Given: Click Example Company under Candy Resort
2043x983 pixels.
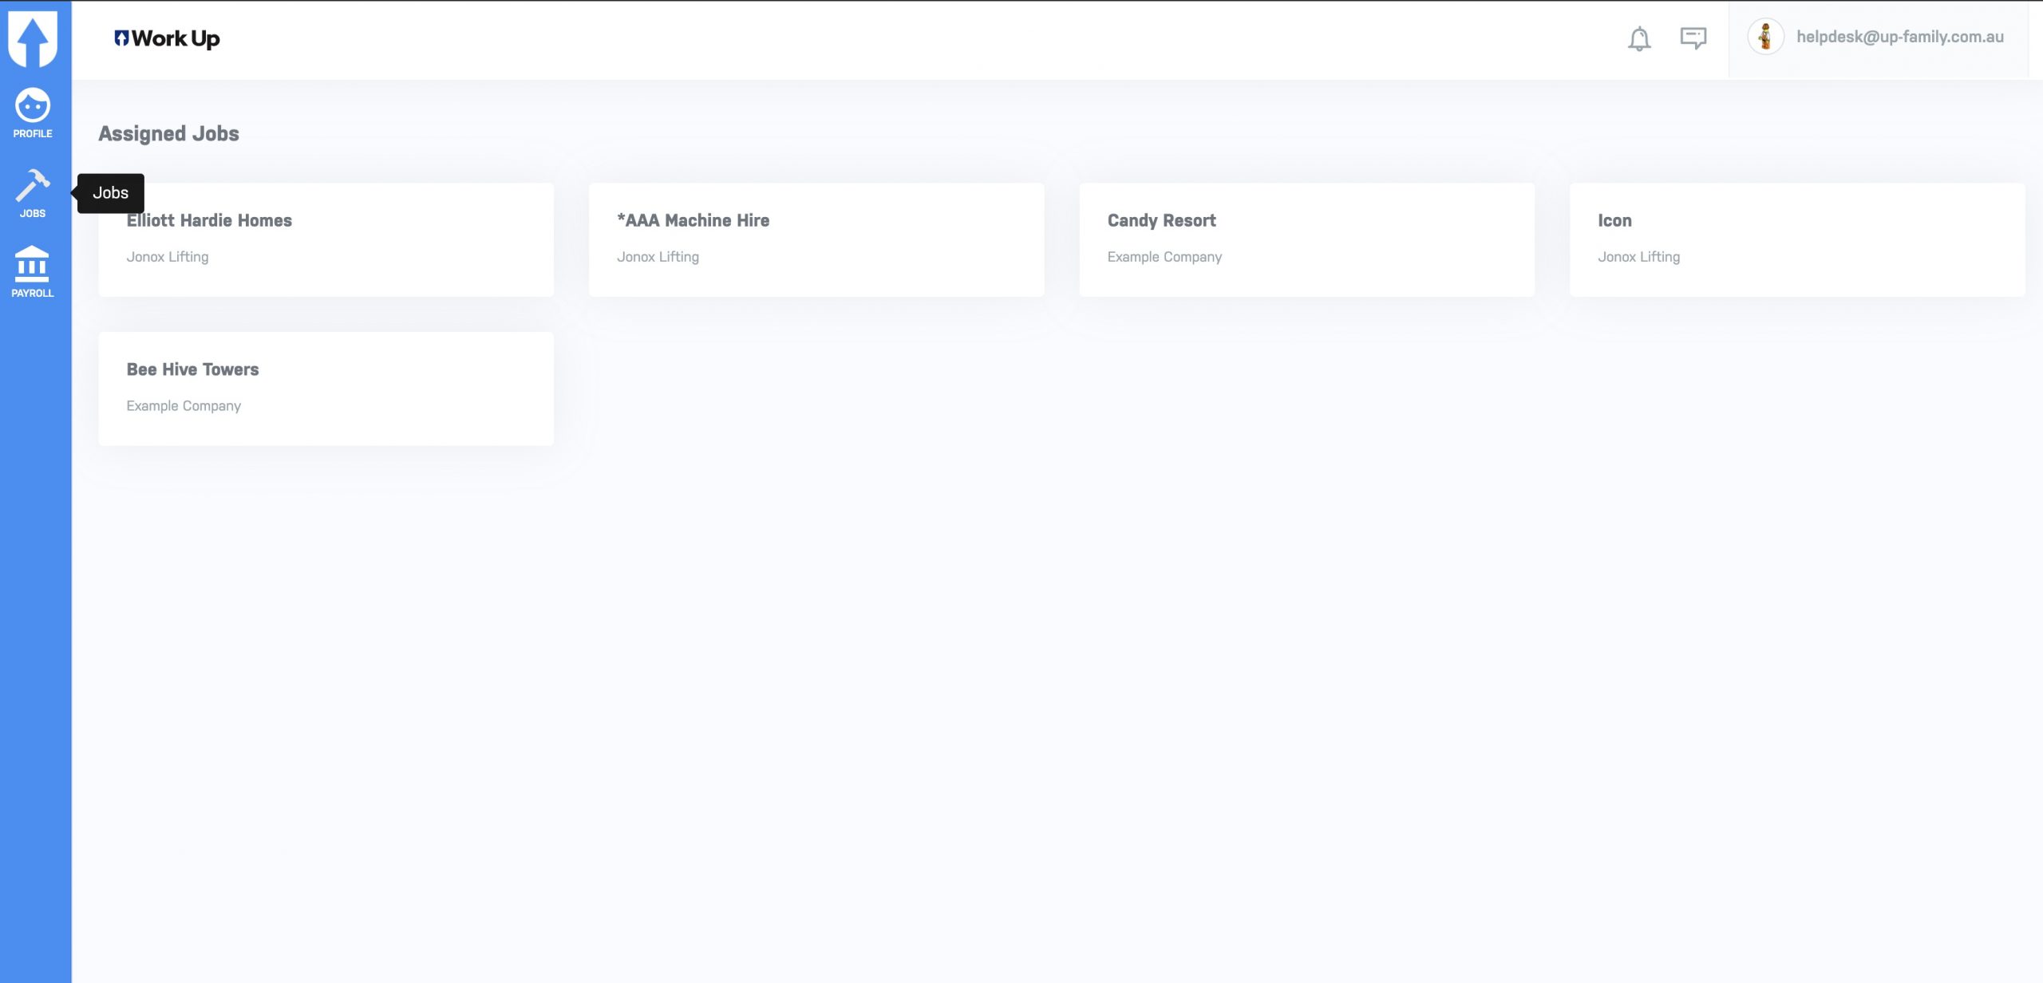Looking at the screenshot, I should (x=1164, y=257).
